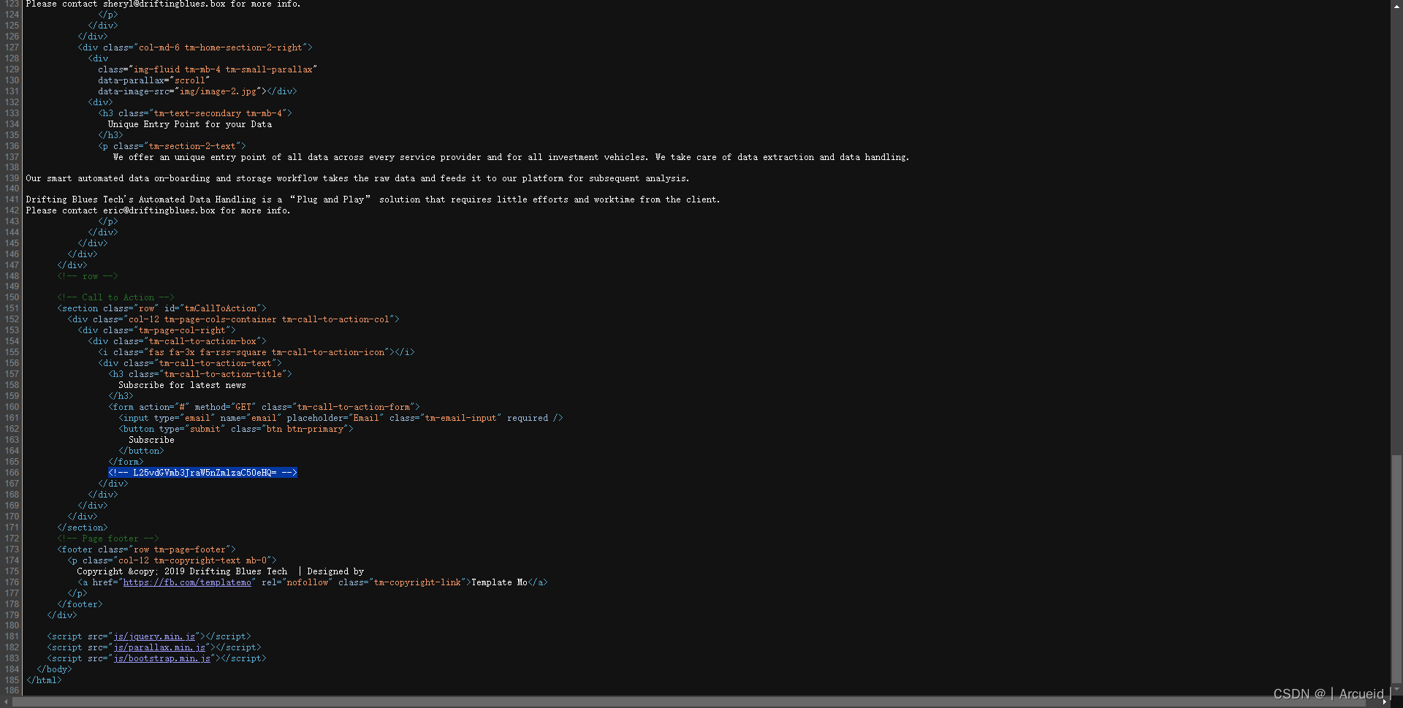Open the js/bootstrap.min.js script link
The image size is (1403, 708).
click(x=162, y=658)
